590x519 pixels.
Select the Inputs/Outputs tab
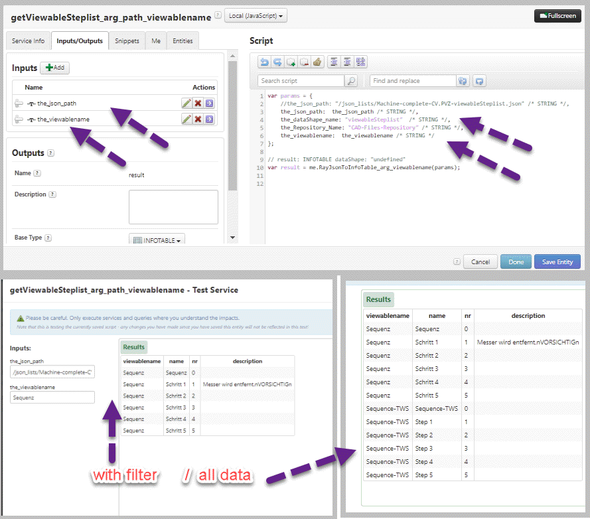[80, 41]
